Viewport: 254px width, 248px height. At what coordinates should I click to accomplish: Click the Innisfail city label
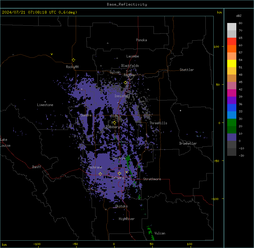tap(122, 96)
